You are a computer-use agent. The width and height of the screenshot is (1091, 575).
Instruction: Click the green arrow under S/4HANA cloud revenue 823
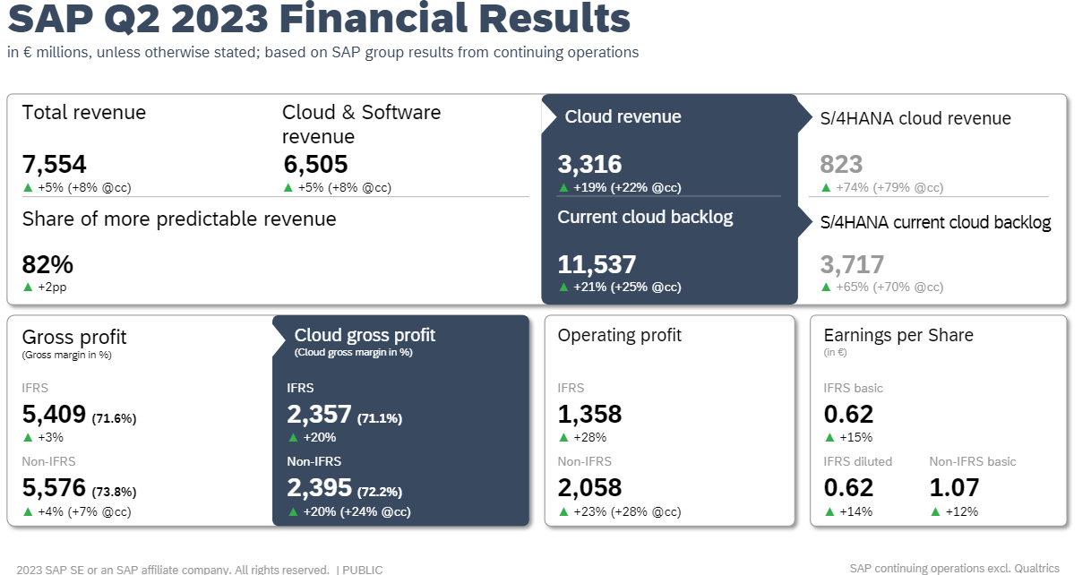pos(827,187)
